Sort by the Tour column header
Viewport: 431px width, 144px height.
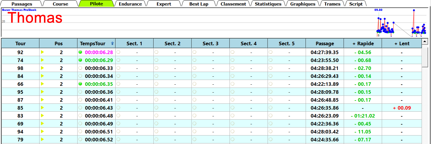(20, 43)
